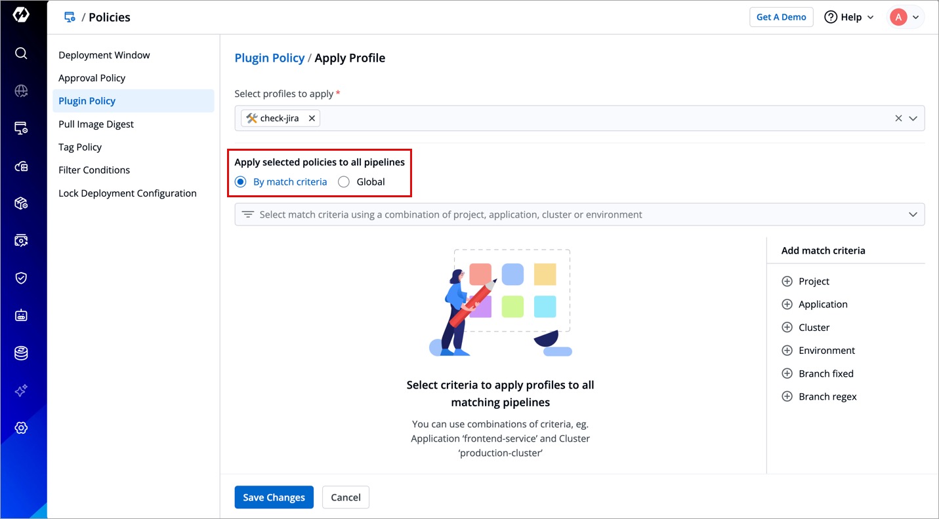The height and width of the screenshot is (519, 939).
Task: Expand the select profiles dropdown arrow
Action: [913, 119]
